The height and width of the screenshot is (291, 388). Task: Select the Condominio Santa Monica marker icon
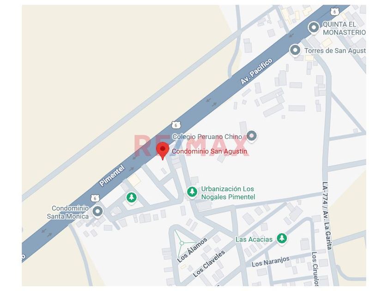point(97,212)
